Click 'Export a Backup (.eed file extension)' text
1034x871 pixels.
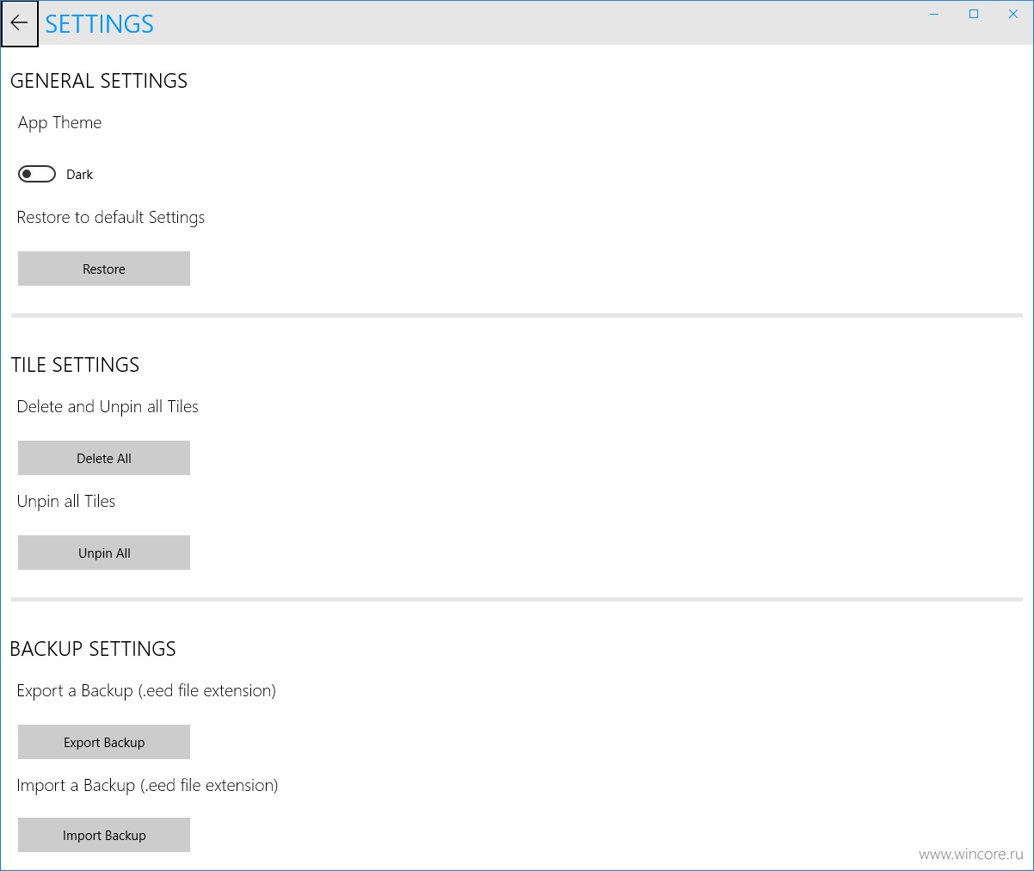pyautogui.click(x=146, y=691)
